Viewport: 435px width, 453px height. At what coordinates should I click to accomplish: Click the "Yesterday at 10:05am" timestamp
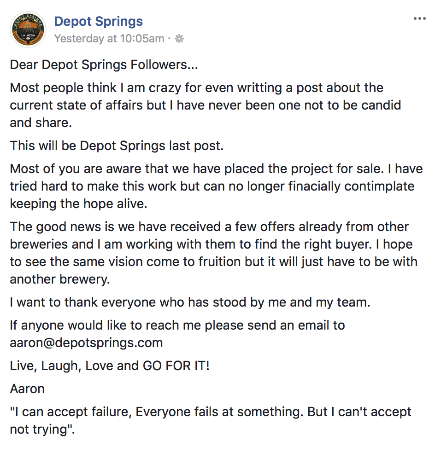pos(109,39)
